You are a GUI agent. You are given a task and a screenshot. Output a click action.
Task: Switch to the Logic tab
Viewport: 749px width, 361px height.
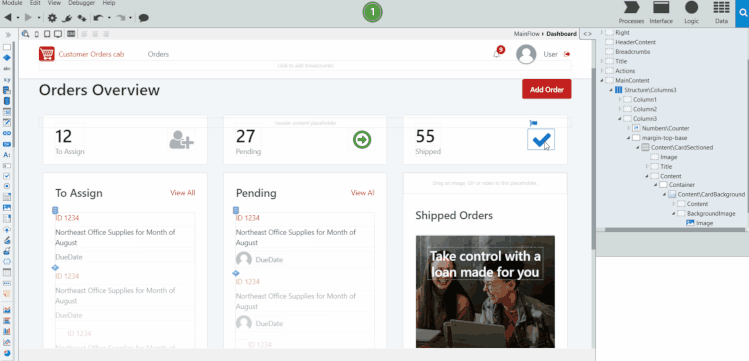pyautogui.click(x=691, y=12)
